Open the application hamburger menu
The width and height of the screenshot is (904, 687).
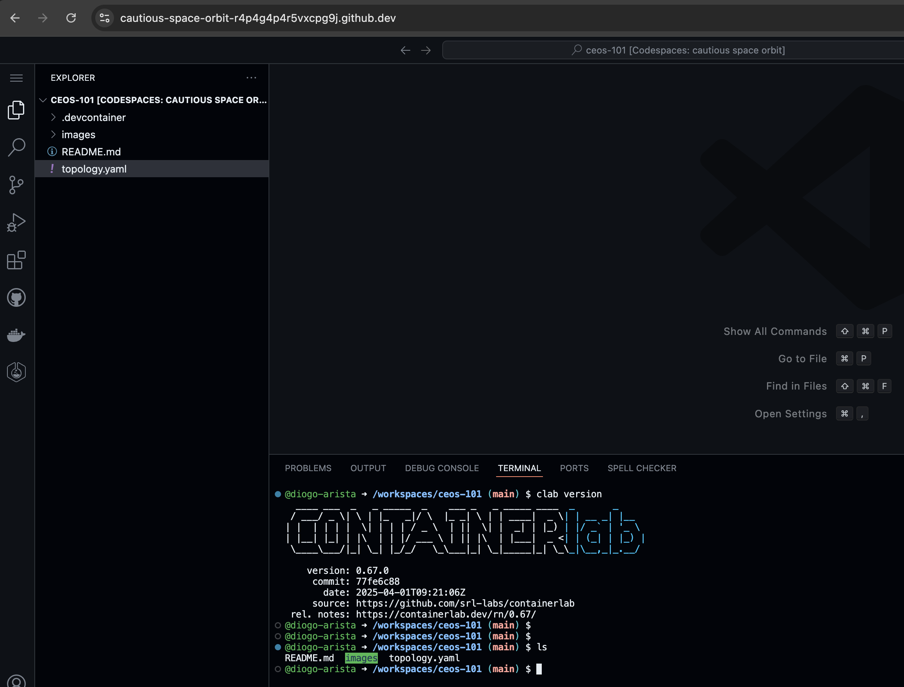point(16,78)
